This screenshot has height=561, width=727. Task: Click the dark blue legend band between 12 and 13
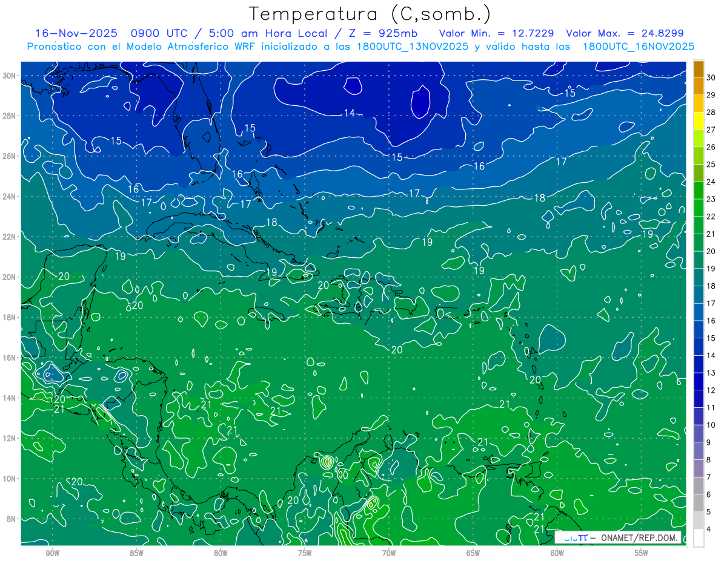[699, 382]
